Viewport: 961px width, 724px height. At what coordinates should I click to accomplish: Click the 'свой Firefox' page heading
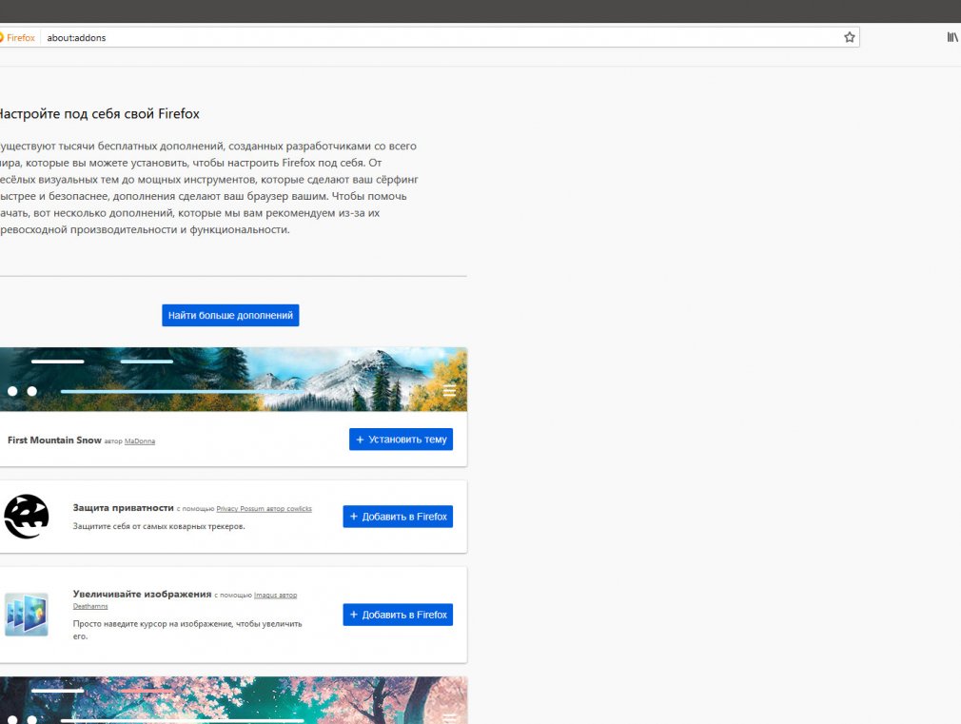click(x=97, y=114)
